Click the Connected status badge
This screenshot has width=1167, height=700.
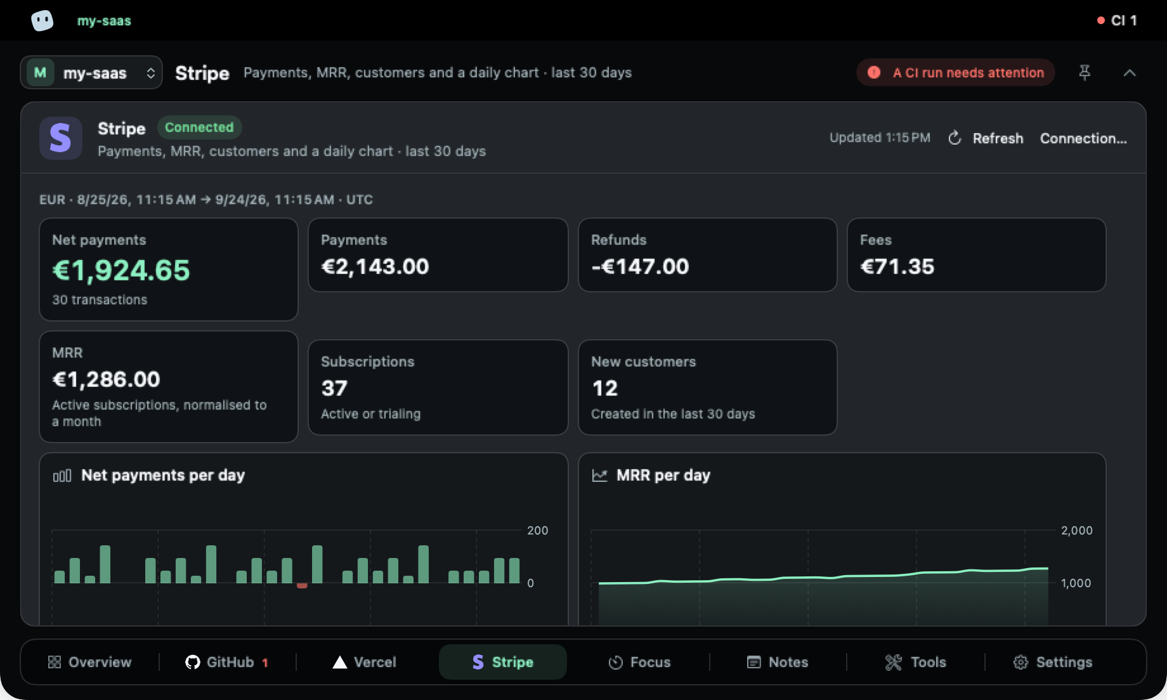[x=199, y=127]
